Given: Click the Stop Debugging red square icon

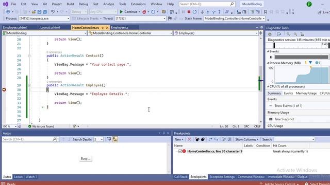Looking at the screenshot, I should [189, 12].
